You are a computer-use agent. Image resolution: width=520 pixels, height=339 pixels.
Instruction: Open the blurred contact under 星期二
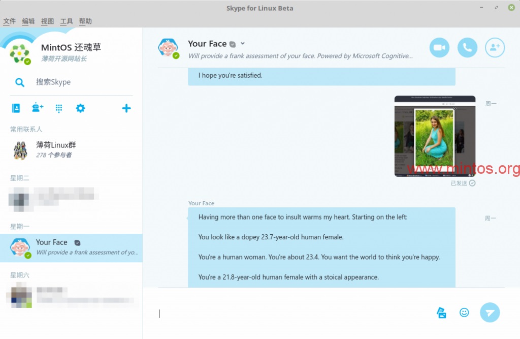[71, 199]
